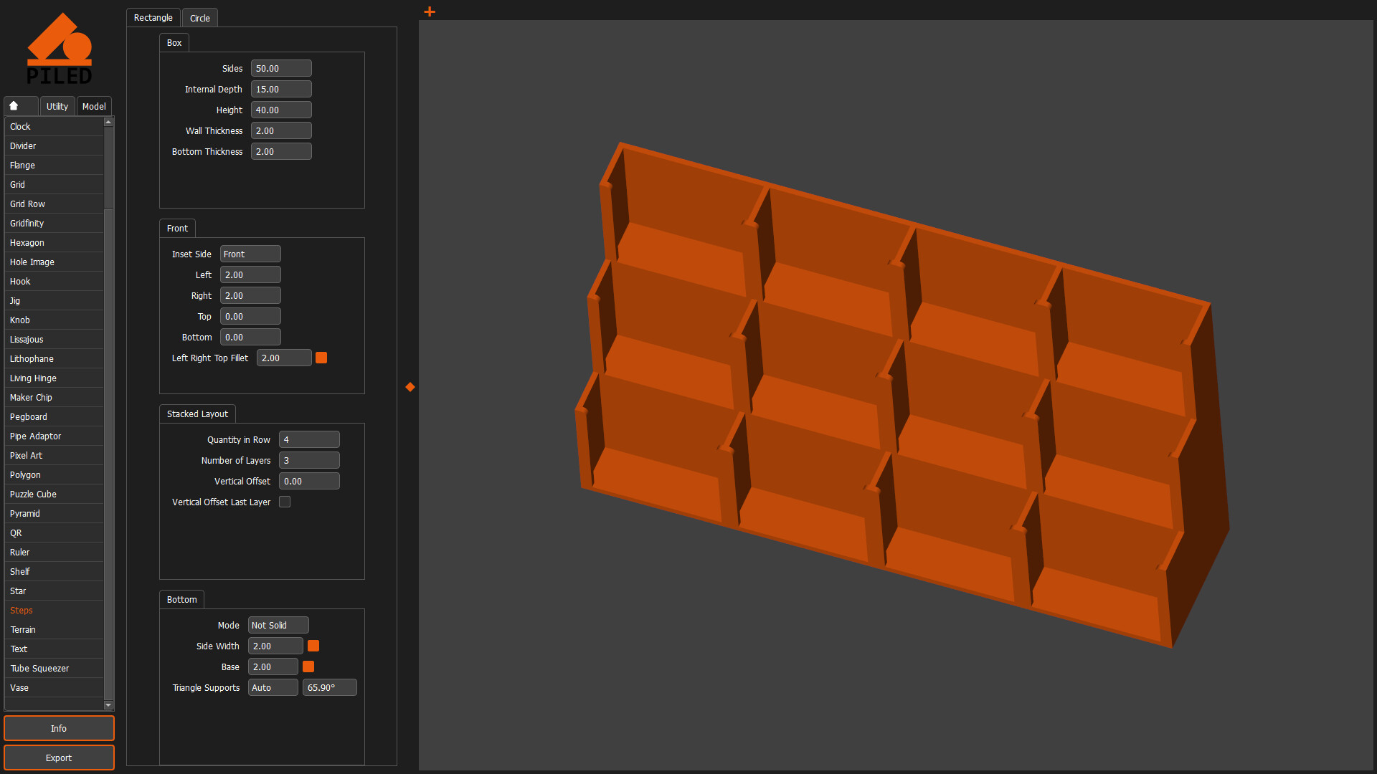
Task: Switch to the Utility tab
Action: point(57,105)
